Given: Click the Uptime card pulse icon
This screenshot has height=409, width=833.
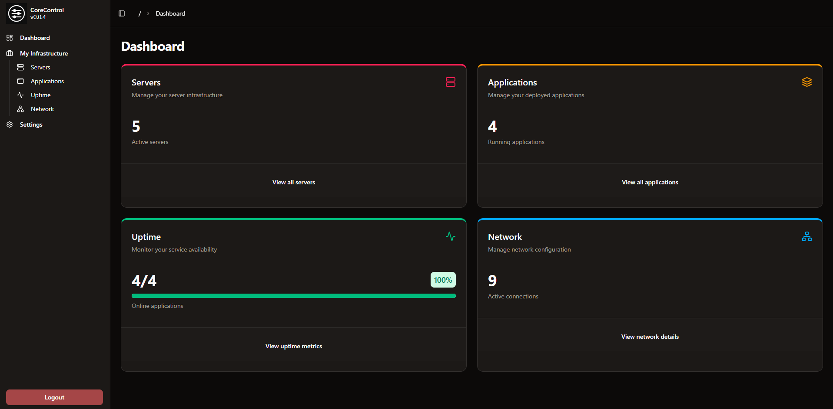Looking at the screenshot, I should click(450, 236).
